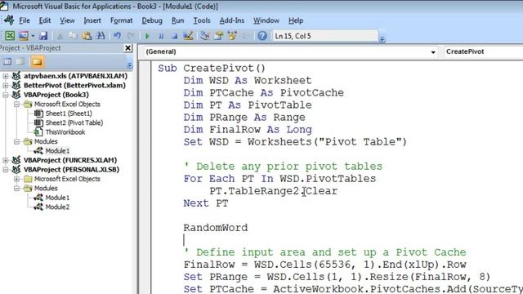523x294 pixels.
Task: Click the Toggle Folders icon in Project pane
Action: click(x=37, y=62)
